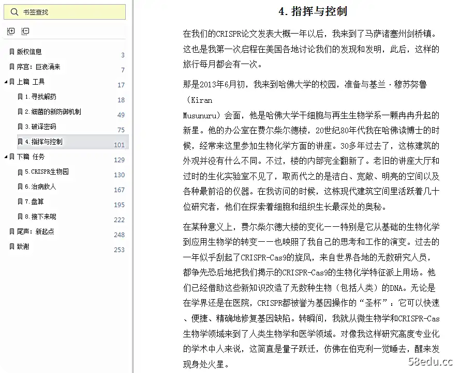This screenshot has height=373, width=460.
Task: Collapse the 下篇 任务 section arrow
Action: coord(6,157)
